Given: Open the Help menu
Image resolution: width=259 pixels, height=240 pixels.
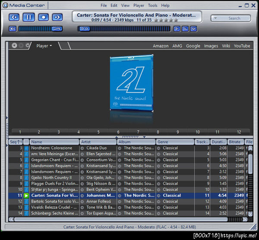Looking at the screenshot, I should tap(165, 6).
